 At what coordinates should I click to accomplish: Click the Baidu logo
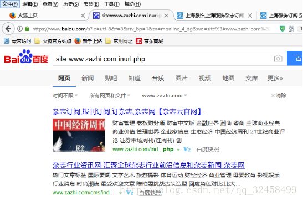[x=26, y=57]
